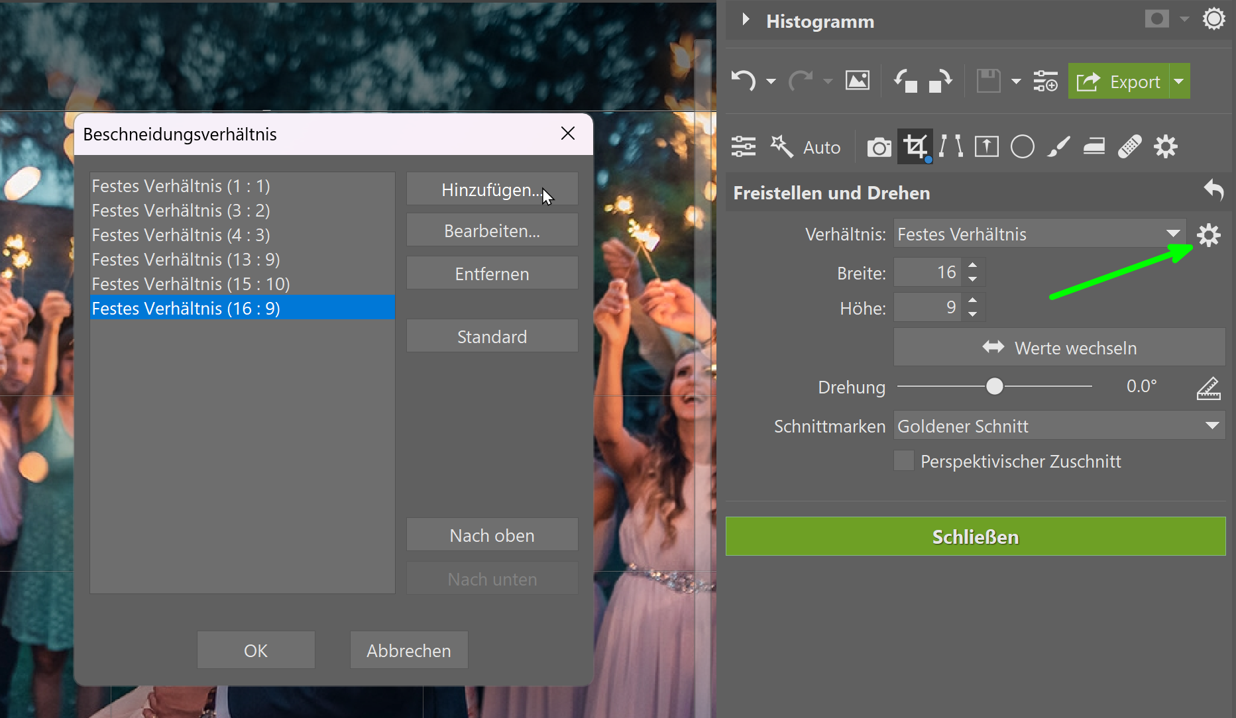Open undo history dropdown arrow

click(771, 82)
